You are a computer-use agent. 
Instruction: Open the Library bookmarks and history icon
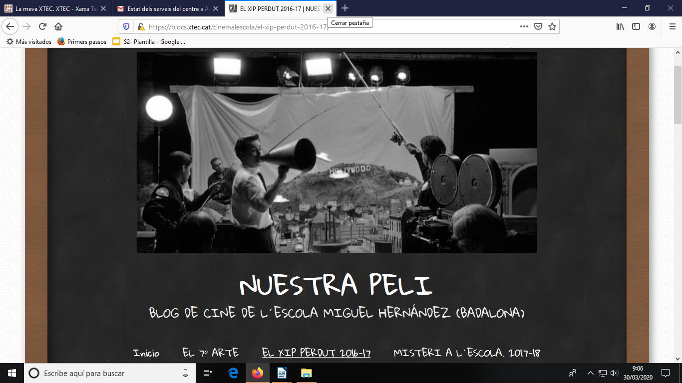[620, 27]
